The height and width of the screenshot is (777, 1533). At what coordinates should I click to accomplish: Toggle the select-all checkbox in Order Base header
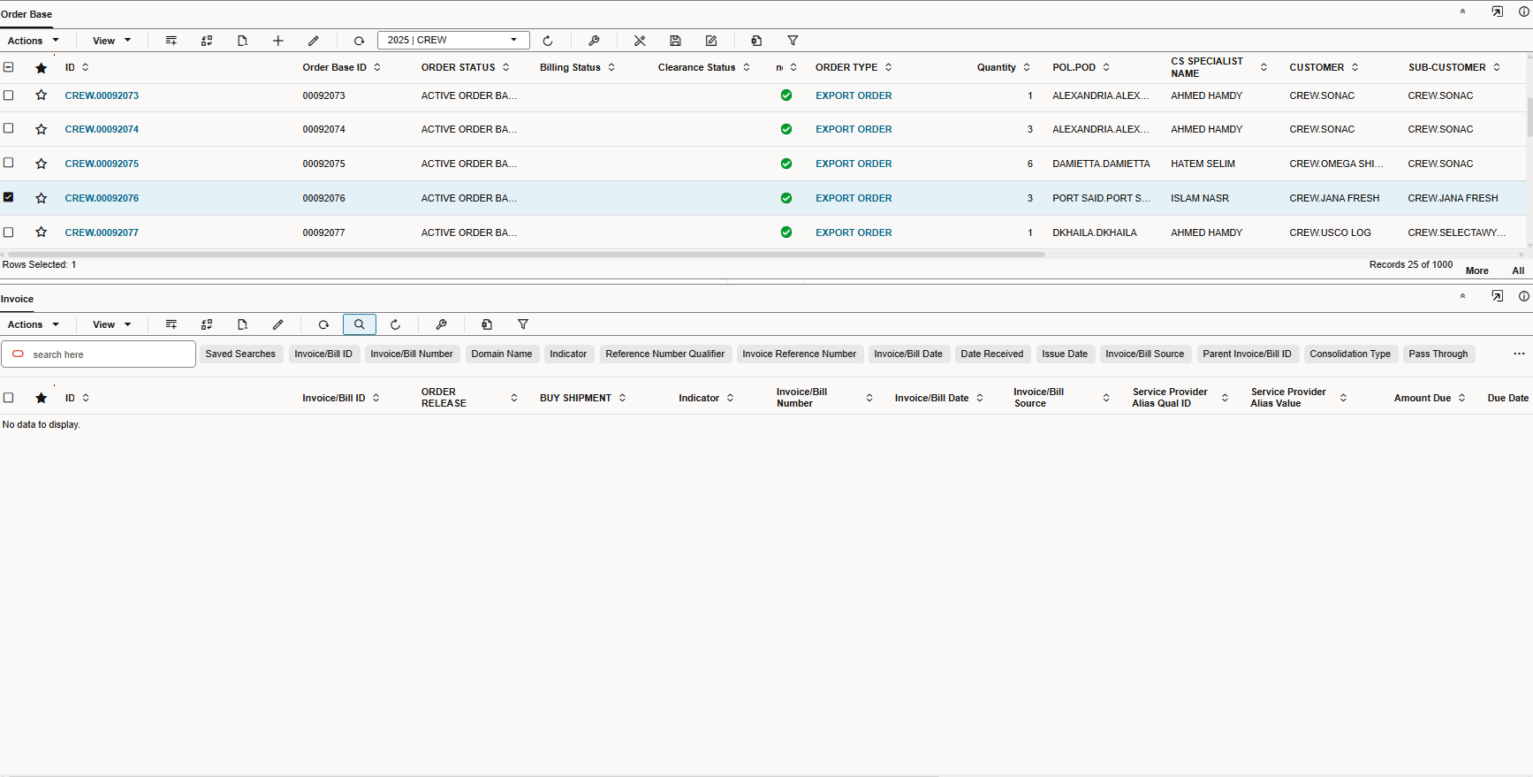[9, 67]
